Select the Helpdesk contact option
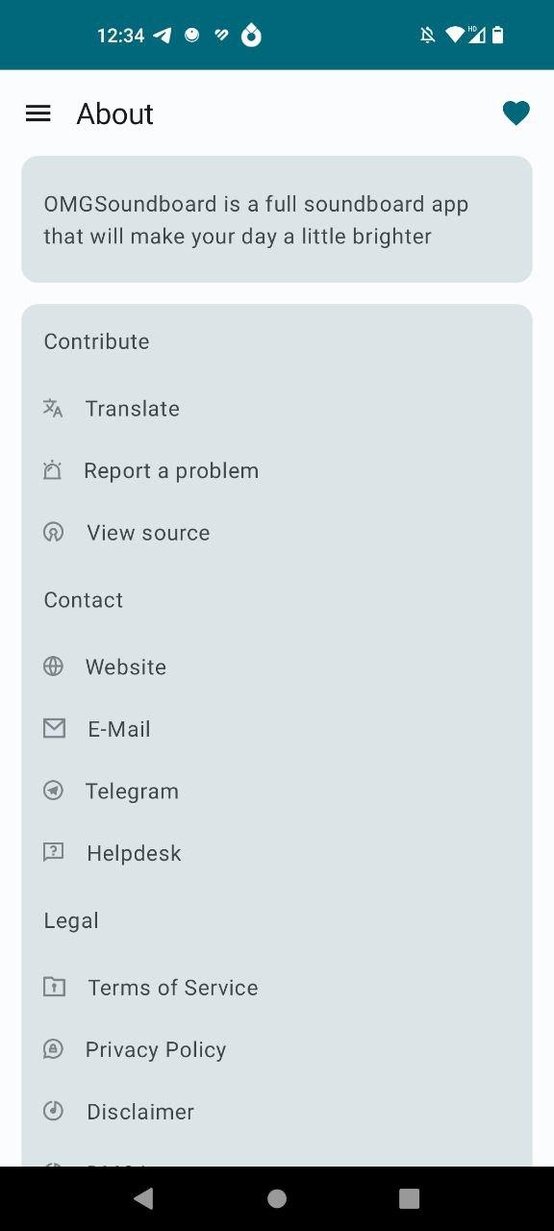This screenshot has height=1231, width=554. [x=277, y=853]
